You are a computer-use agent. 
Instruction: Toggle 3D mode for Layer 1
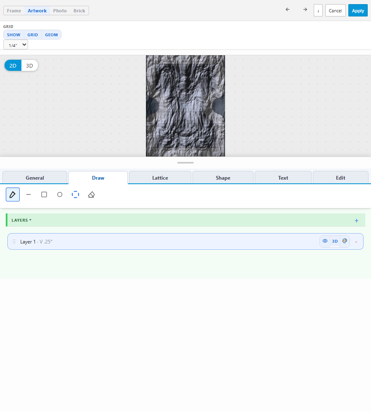click(x=335, y=241)
